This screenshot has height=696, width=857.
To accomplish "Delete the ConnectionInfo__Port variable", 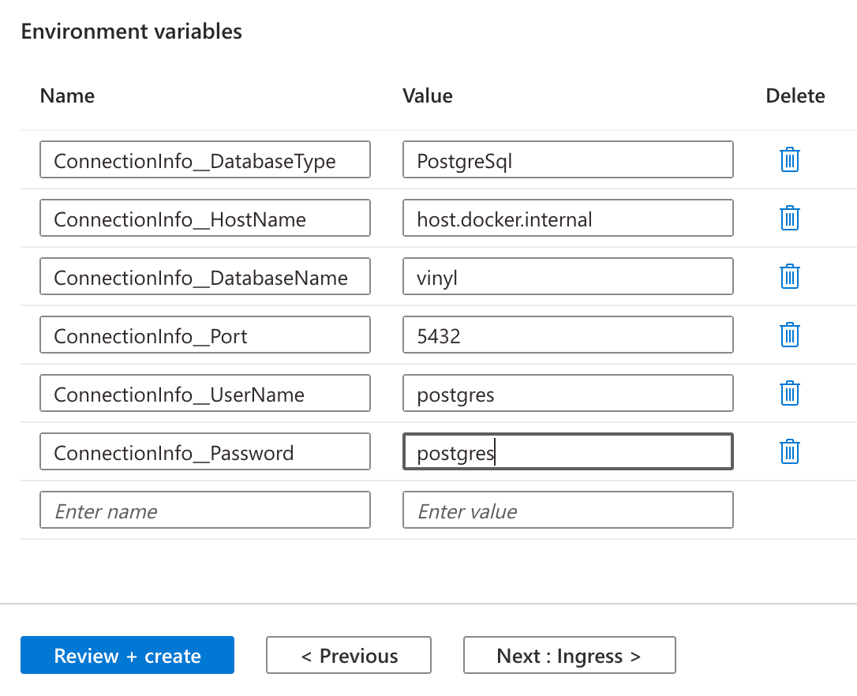I will [790, 335].
